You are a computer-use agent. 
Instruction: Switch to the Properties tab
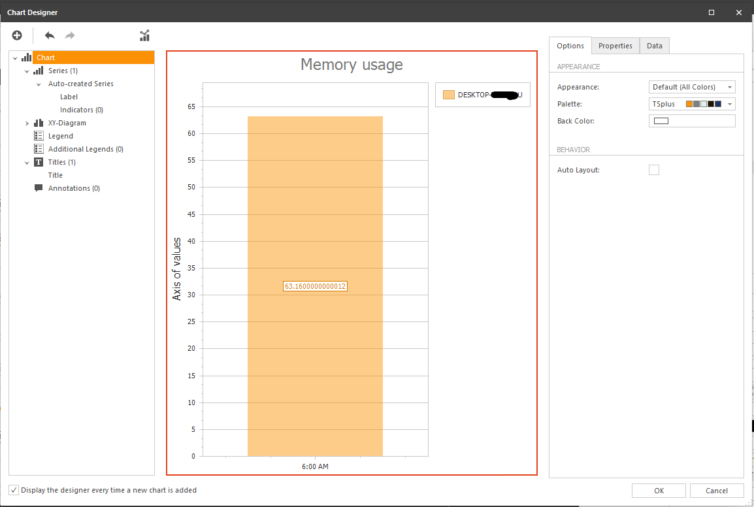(615, 46)
